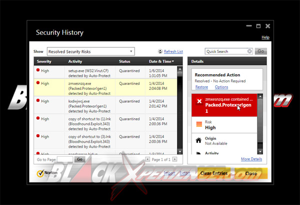Click red severity dot for zmxesnzq.exe row
The width and height of the screenshot is (300, 205).
[38, 83]
